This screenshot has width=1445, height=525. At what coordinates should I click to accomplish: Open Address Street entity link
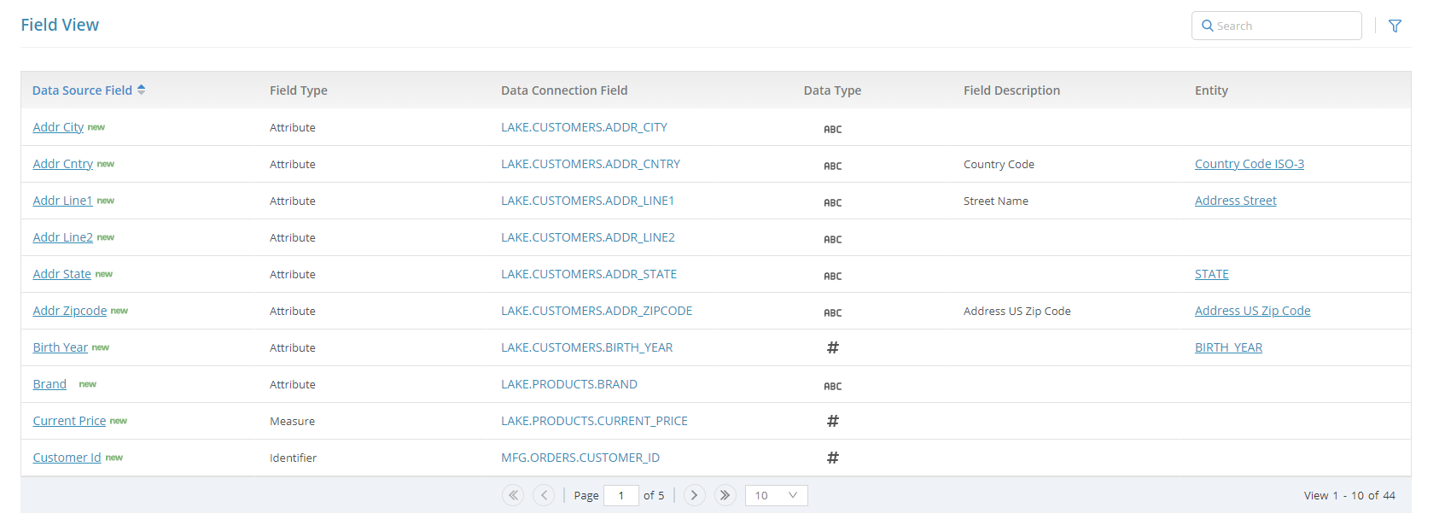(x=1236, y=201)
